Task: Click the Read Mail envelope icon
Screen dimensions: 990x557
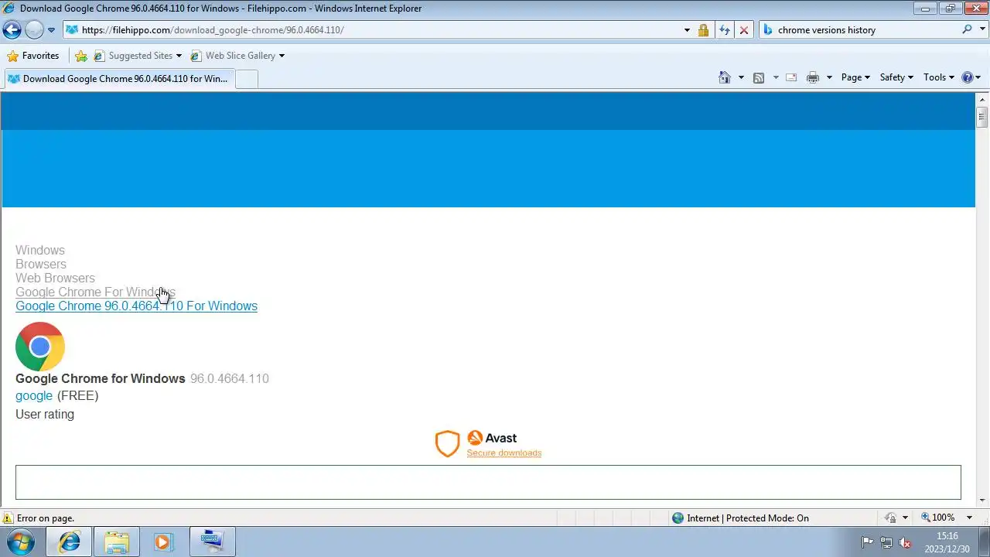Action: (x=791, y=77)
